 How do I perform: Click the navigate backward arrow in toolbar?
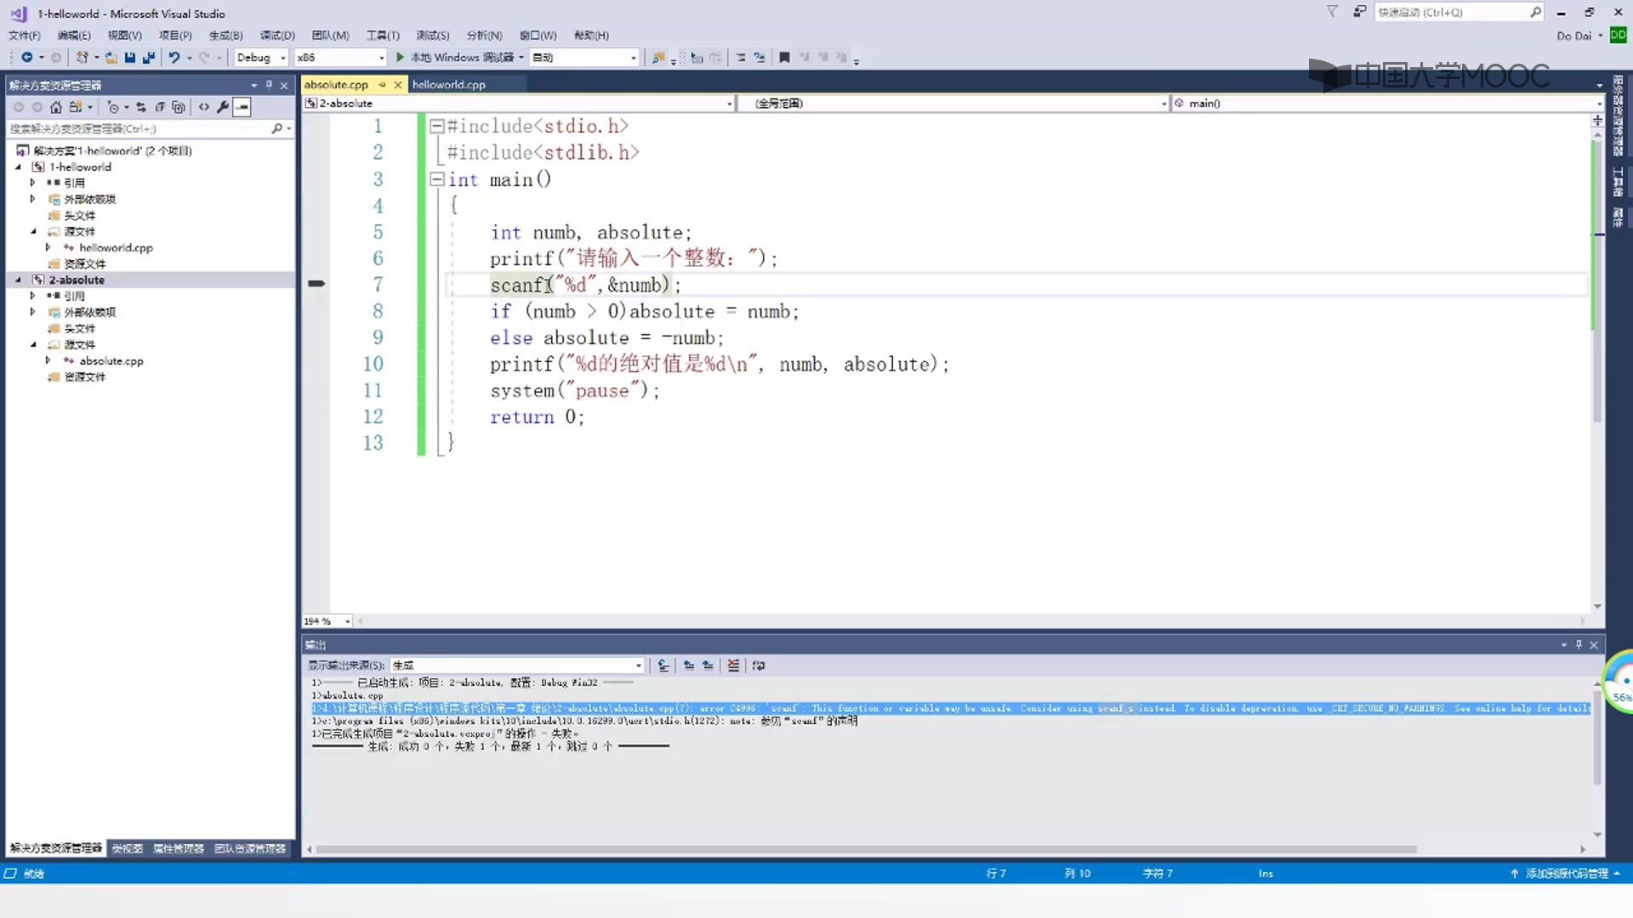27,57
